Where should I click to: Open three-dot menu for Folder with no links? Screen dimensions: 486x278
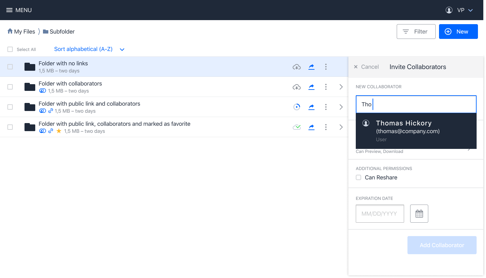(x=326, y=67)
